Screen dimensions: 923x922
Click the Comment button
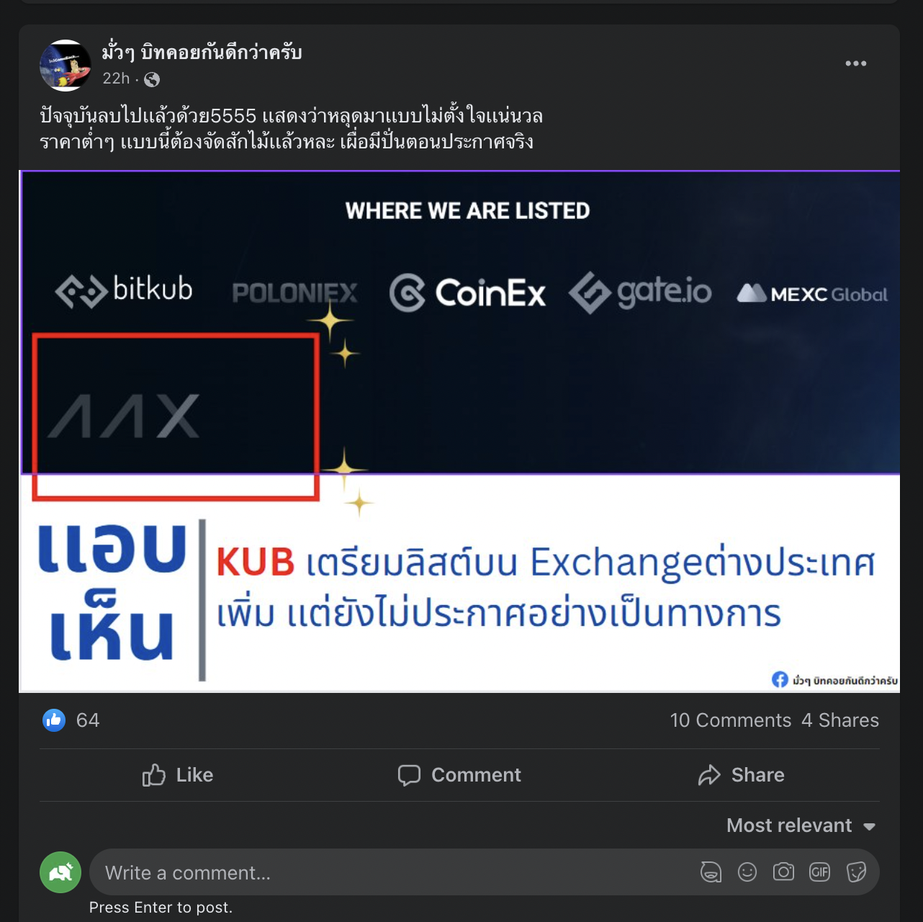459,775
